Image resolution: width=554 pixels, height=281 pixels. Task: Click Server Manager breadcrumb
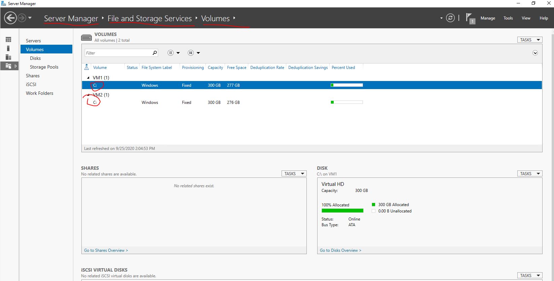point(71,18)
